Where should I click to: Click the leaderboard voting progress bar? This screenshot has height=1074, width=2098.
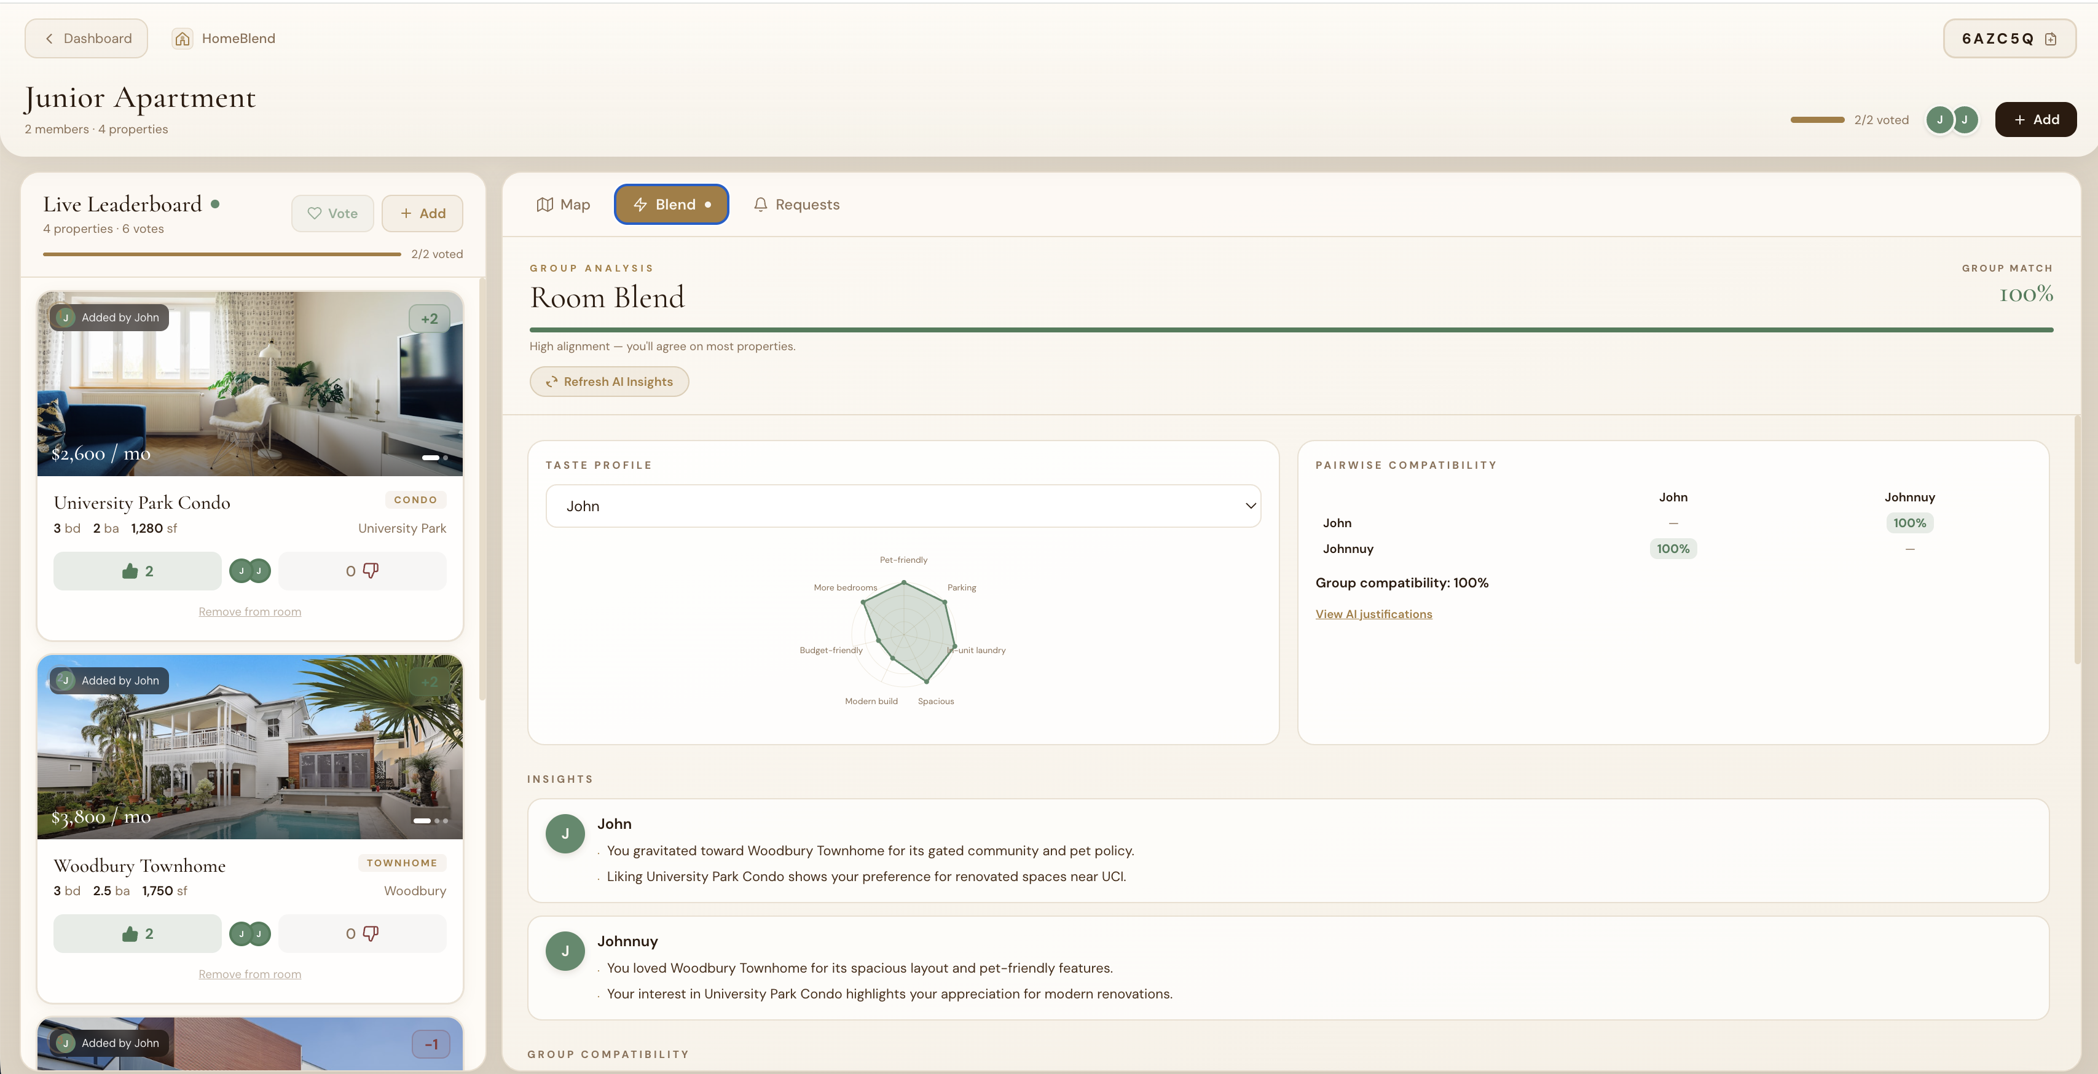(x=221, y=254)
